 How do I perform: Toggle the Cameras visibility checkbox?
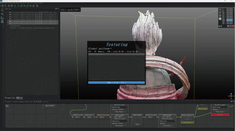pos(10,26)
